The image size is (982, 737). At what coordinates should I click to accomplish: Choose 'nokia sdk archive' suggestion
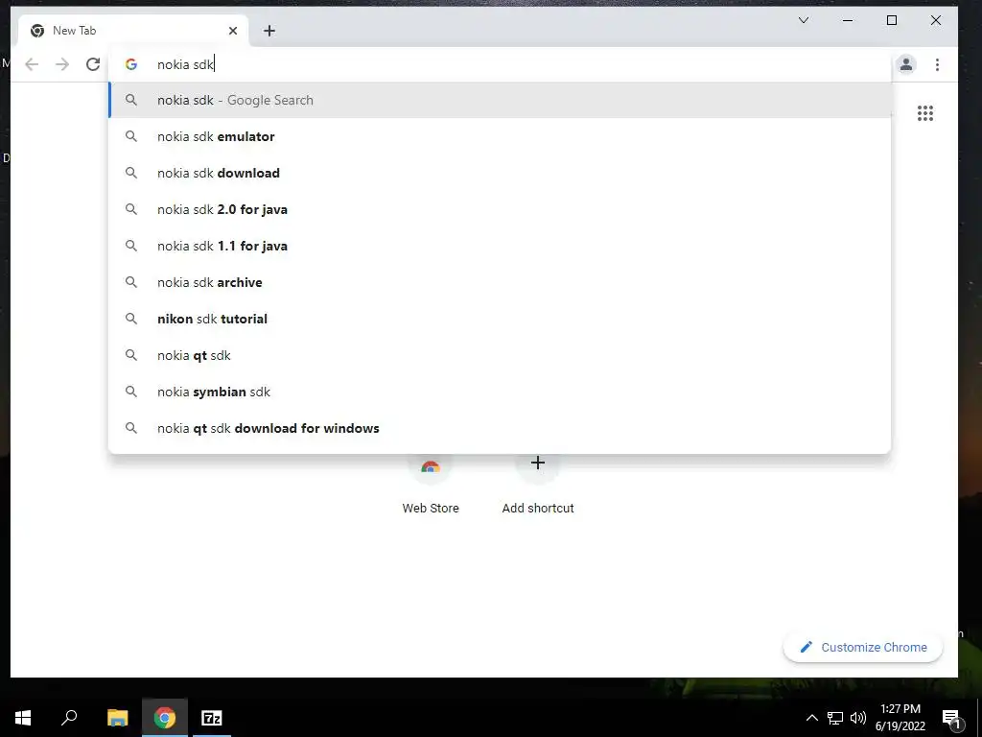click(x=500, y=282)
